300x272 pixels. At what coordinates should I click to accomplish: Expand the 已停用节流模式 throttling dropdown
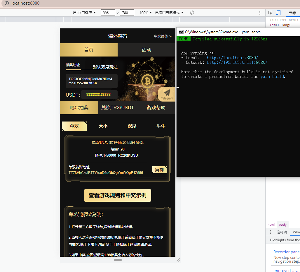[x=169, y=13]
